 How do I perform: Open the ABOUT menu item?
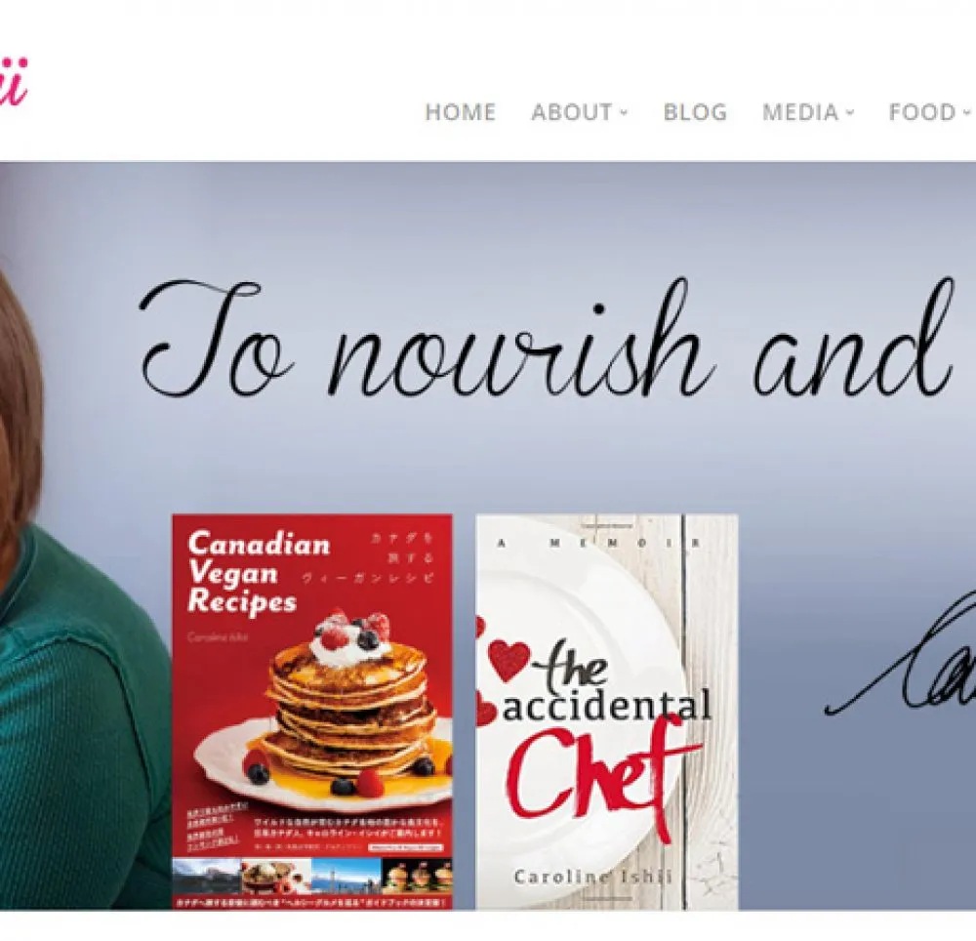572,112
